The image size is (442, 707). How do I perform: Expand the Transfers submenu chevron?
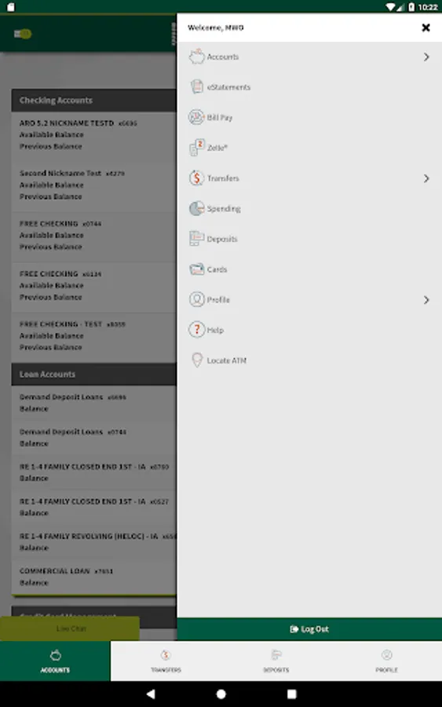point(426,178)
